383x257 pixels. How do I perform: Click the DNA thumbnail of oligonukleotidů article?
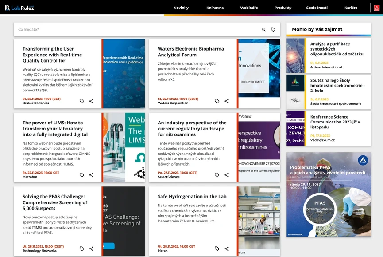point(295,55)
